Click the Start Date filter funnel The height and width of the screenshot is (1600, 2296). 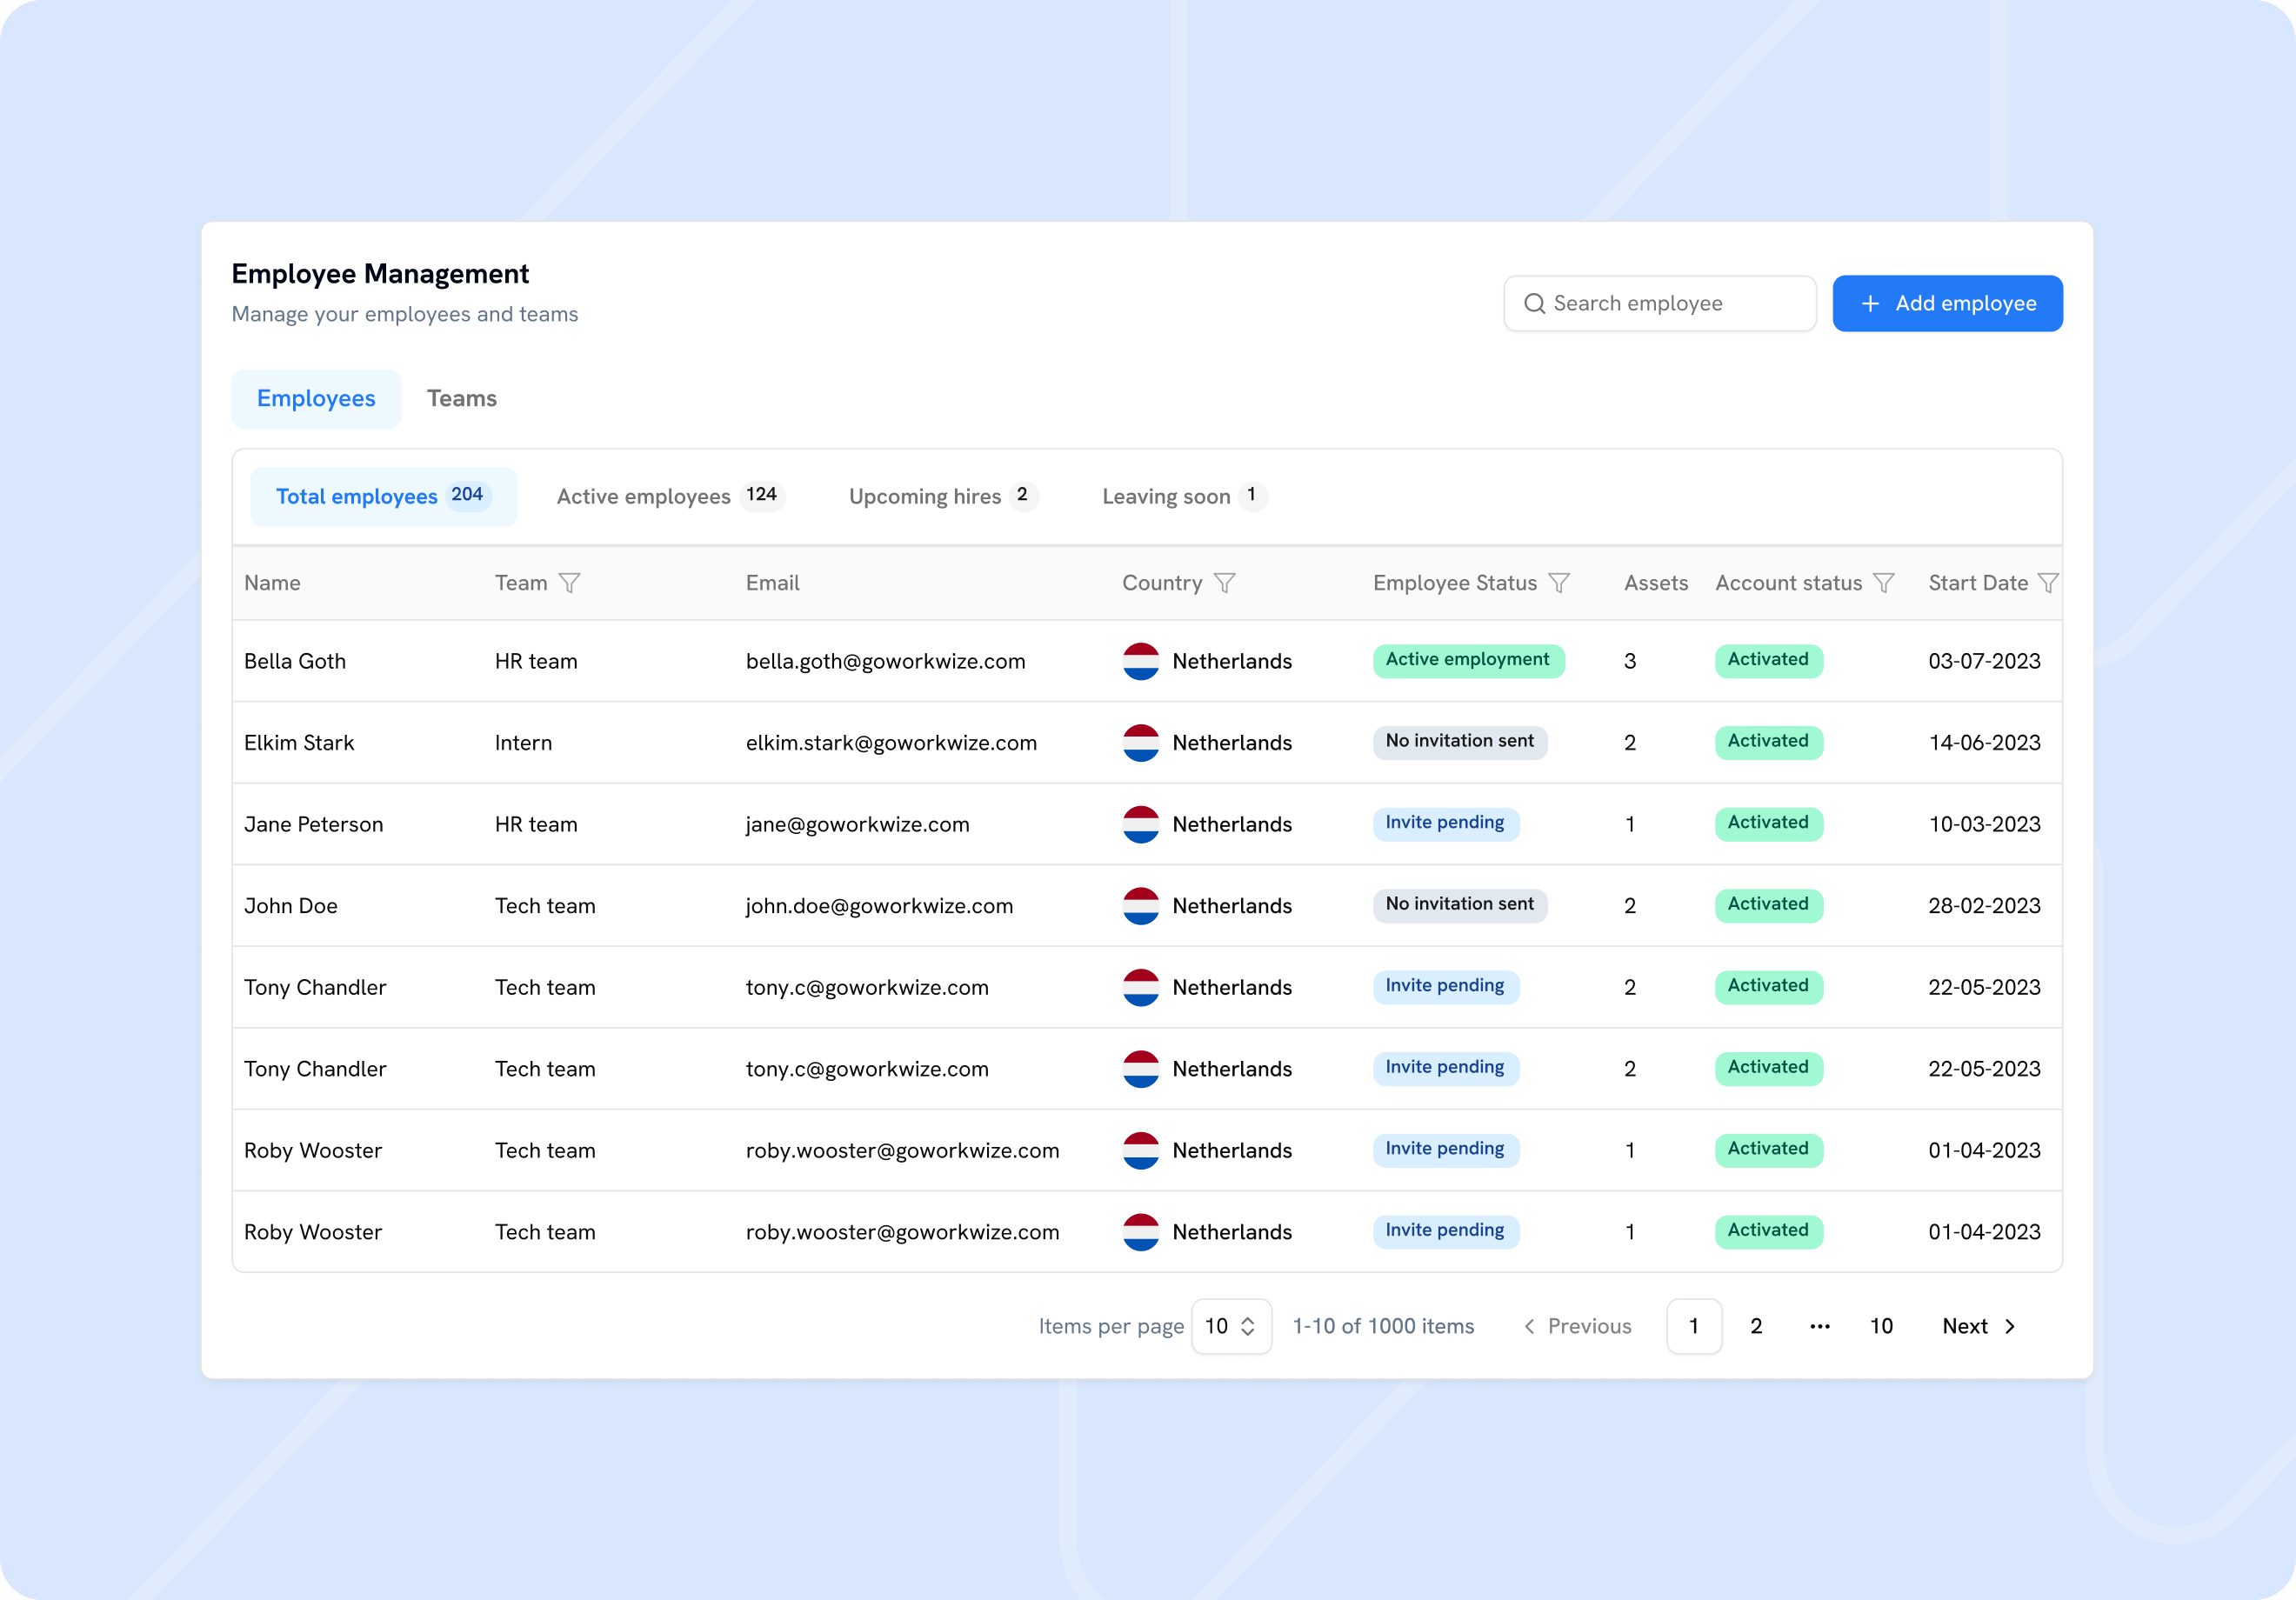[x=2047, y=583]
